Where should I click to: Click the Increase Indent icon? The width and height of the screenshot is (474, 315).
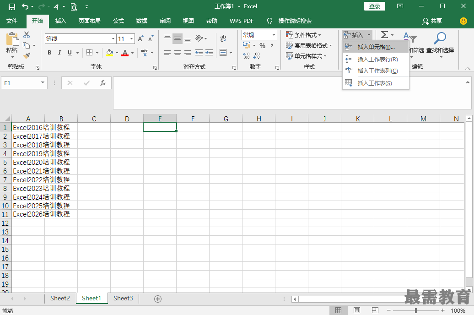click(209, 53)
